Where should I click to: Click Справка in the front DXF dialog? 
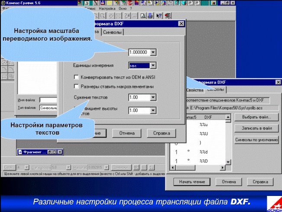pyautogui.click(x=162, y=133)
